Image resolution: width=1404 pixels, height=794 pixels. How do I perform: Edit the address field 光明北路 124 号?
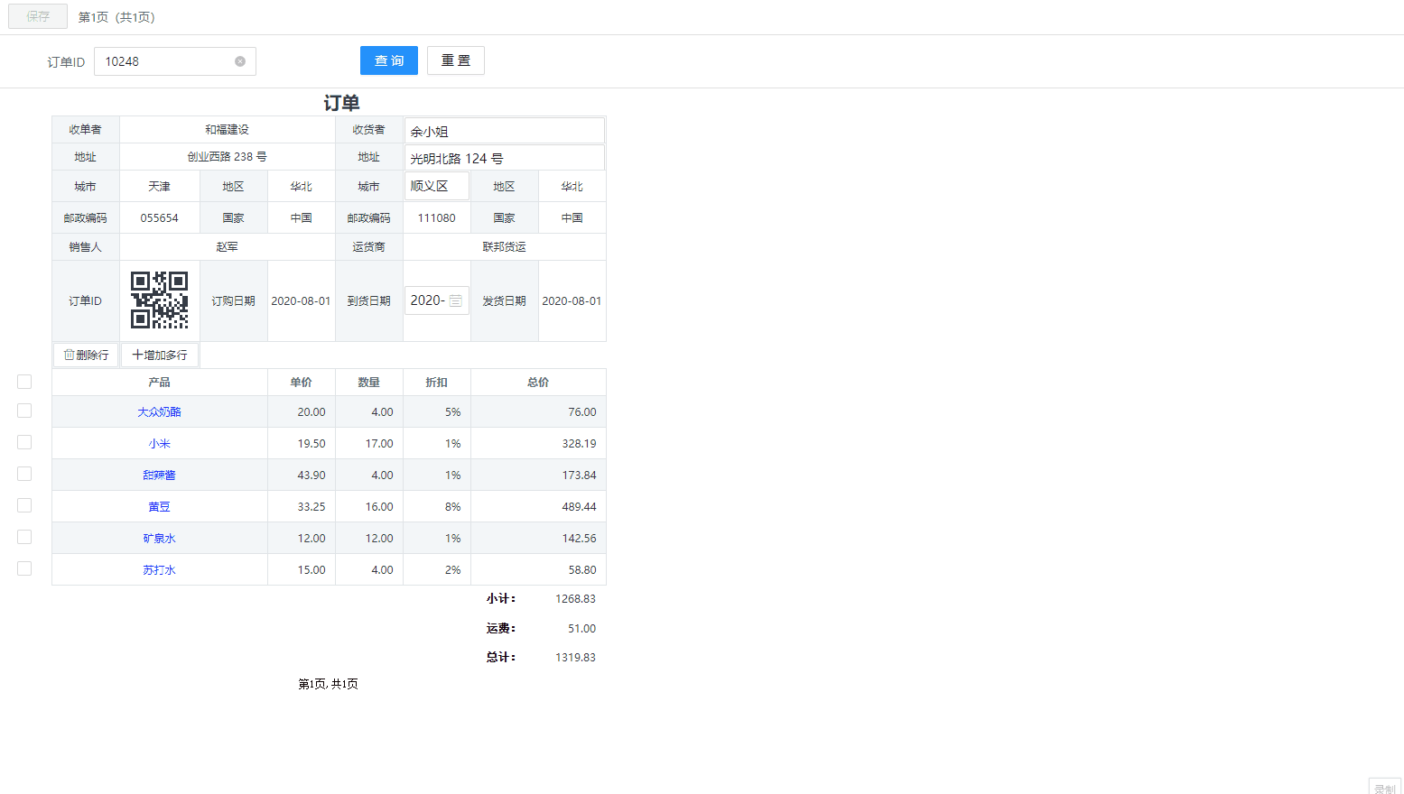pyautogui.click(x=504, y=158)
